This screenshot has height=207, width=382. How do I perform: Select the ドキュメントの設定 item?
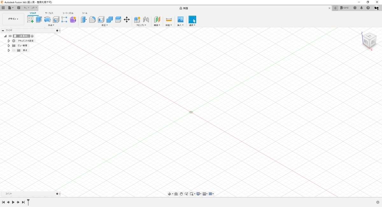pos(25,41)
